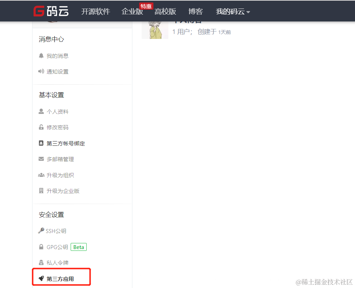
Task: Click the contact book icon beside 第三方帐号绑定
Action: [x=41, y=143]
